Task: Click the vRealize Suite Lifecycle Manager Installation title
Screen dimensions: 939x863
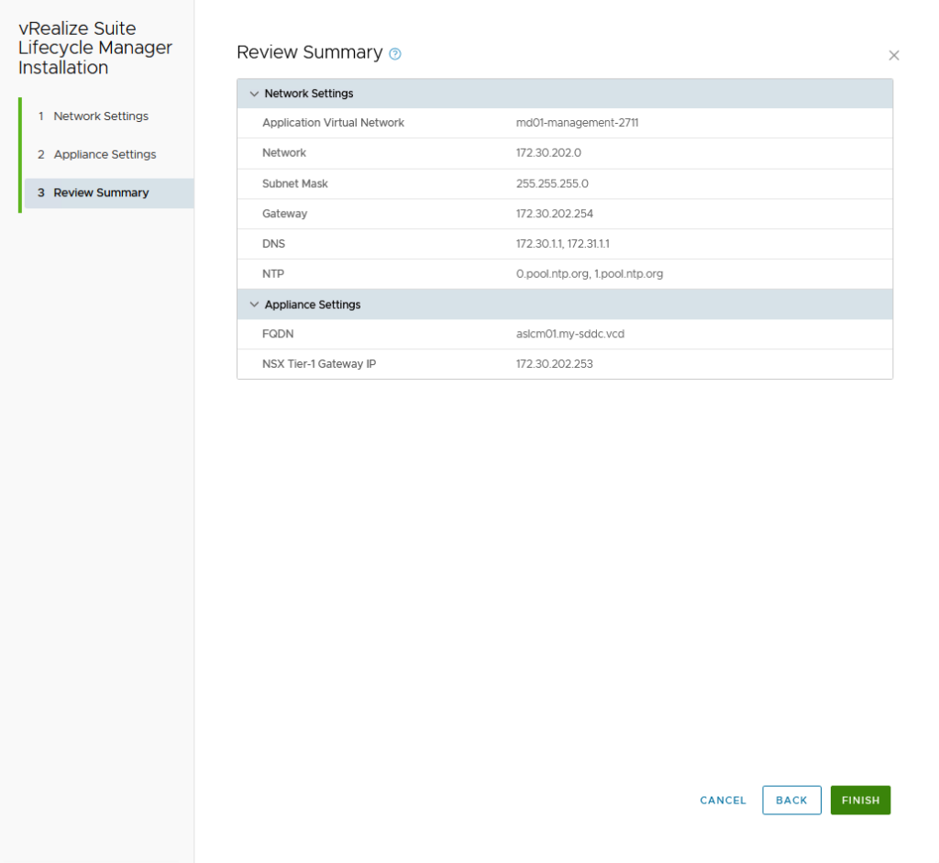Action: 95,49
